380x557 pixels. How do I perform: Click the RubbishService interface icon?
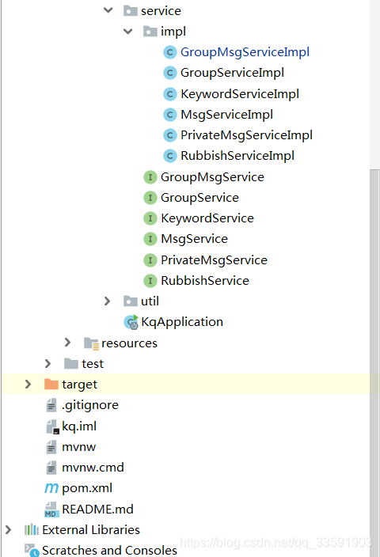point(150,281)
